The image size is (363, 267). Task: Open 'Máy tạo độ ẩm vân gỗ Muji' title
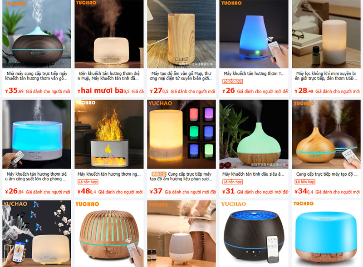point(181,76)
